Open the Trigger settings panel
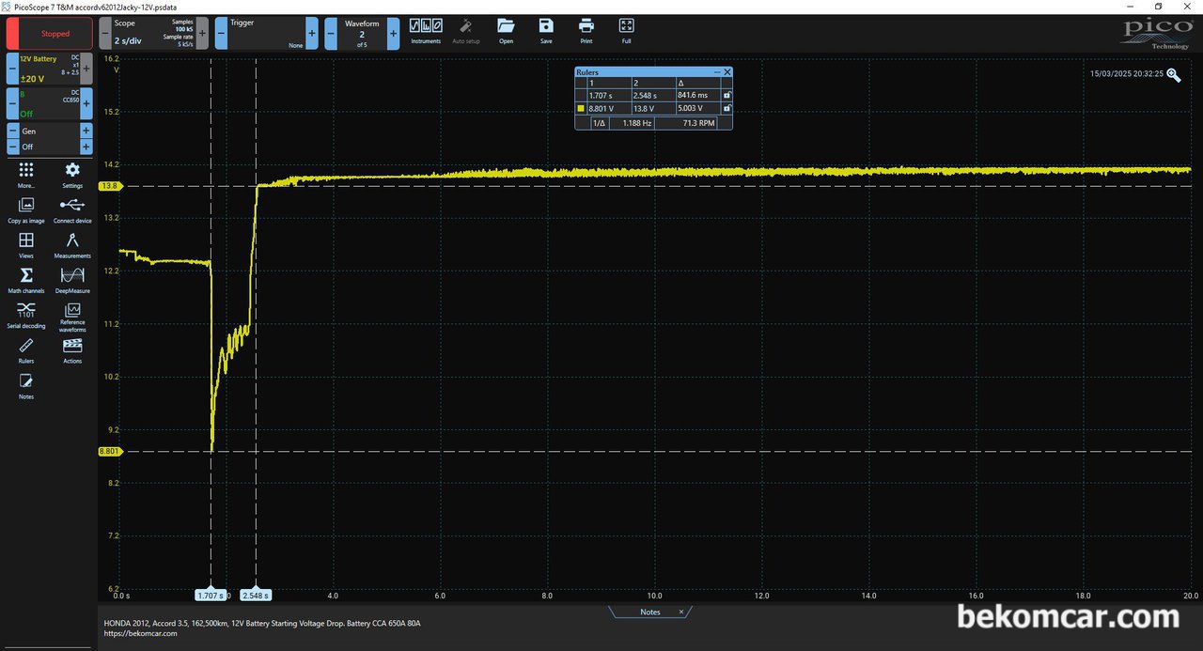The image size is (1203, 651). click(267, 33)
